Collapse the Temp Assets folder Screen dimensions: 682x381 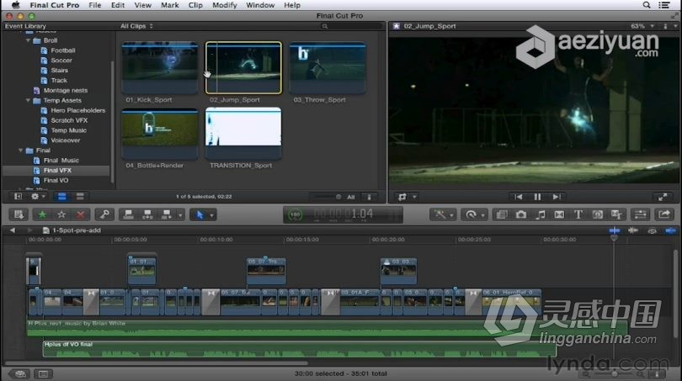pos(29,100)
